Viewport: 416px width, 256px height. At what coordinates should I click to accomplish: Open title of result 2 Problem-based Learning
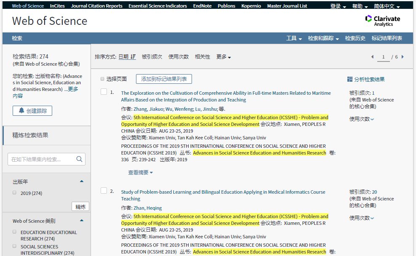[x=223, y=195]
